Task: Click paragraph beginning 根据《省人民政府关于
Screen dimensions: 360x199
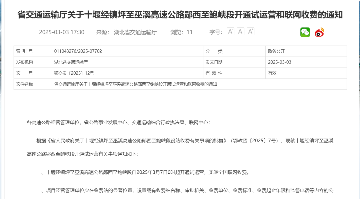Action: [185, 141]
